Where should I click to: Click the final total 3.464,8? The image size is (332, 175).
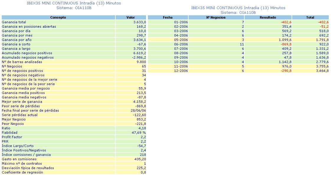[322, 71]
